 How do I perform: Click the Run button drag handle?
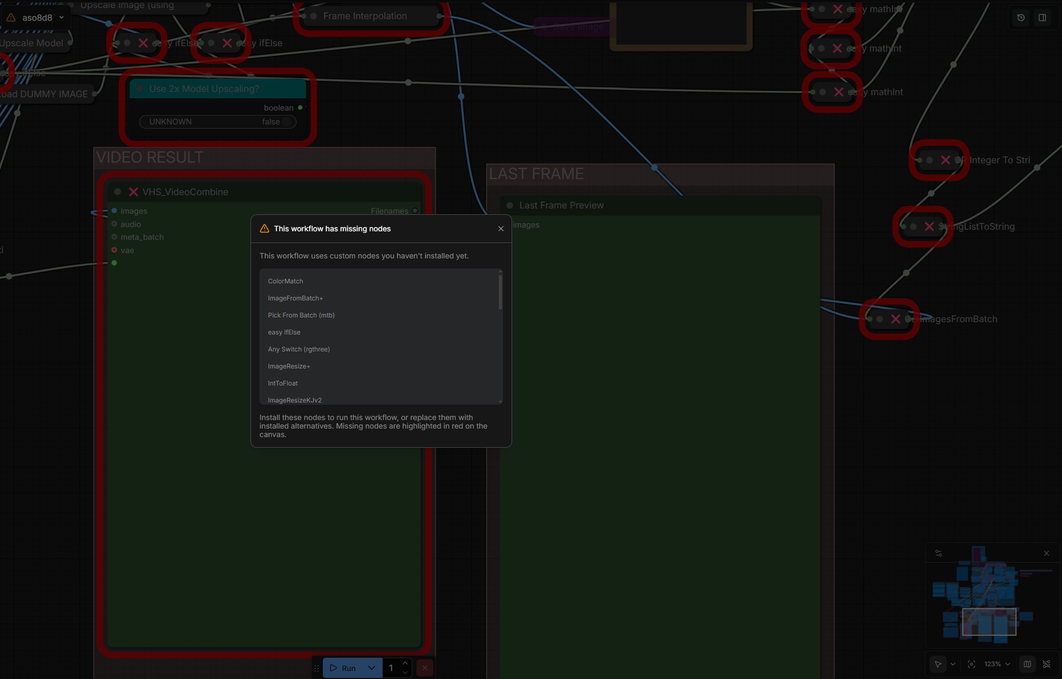coord(317,668)
